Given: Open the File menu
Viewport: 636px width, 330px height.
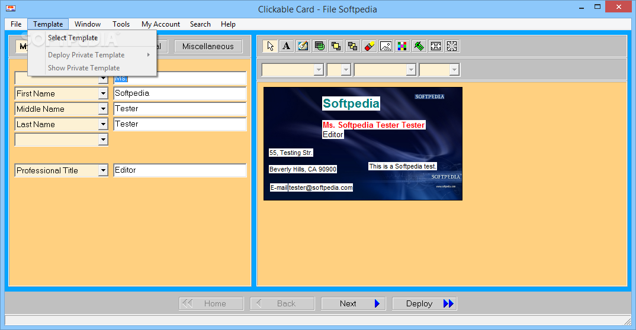Looking at the screenshot, I should click(x=16, y=24).
